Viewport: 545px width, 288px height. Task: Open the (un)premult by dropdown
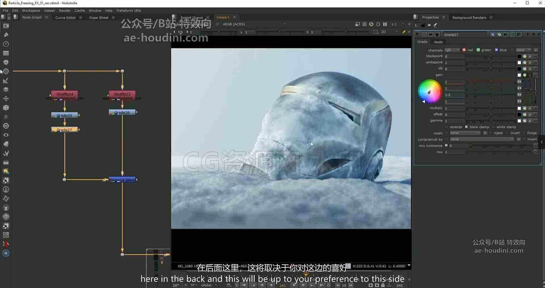482,139
